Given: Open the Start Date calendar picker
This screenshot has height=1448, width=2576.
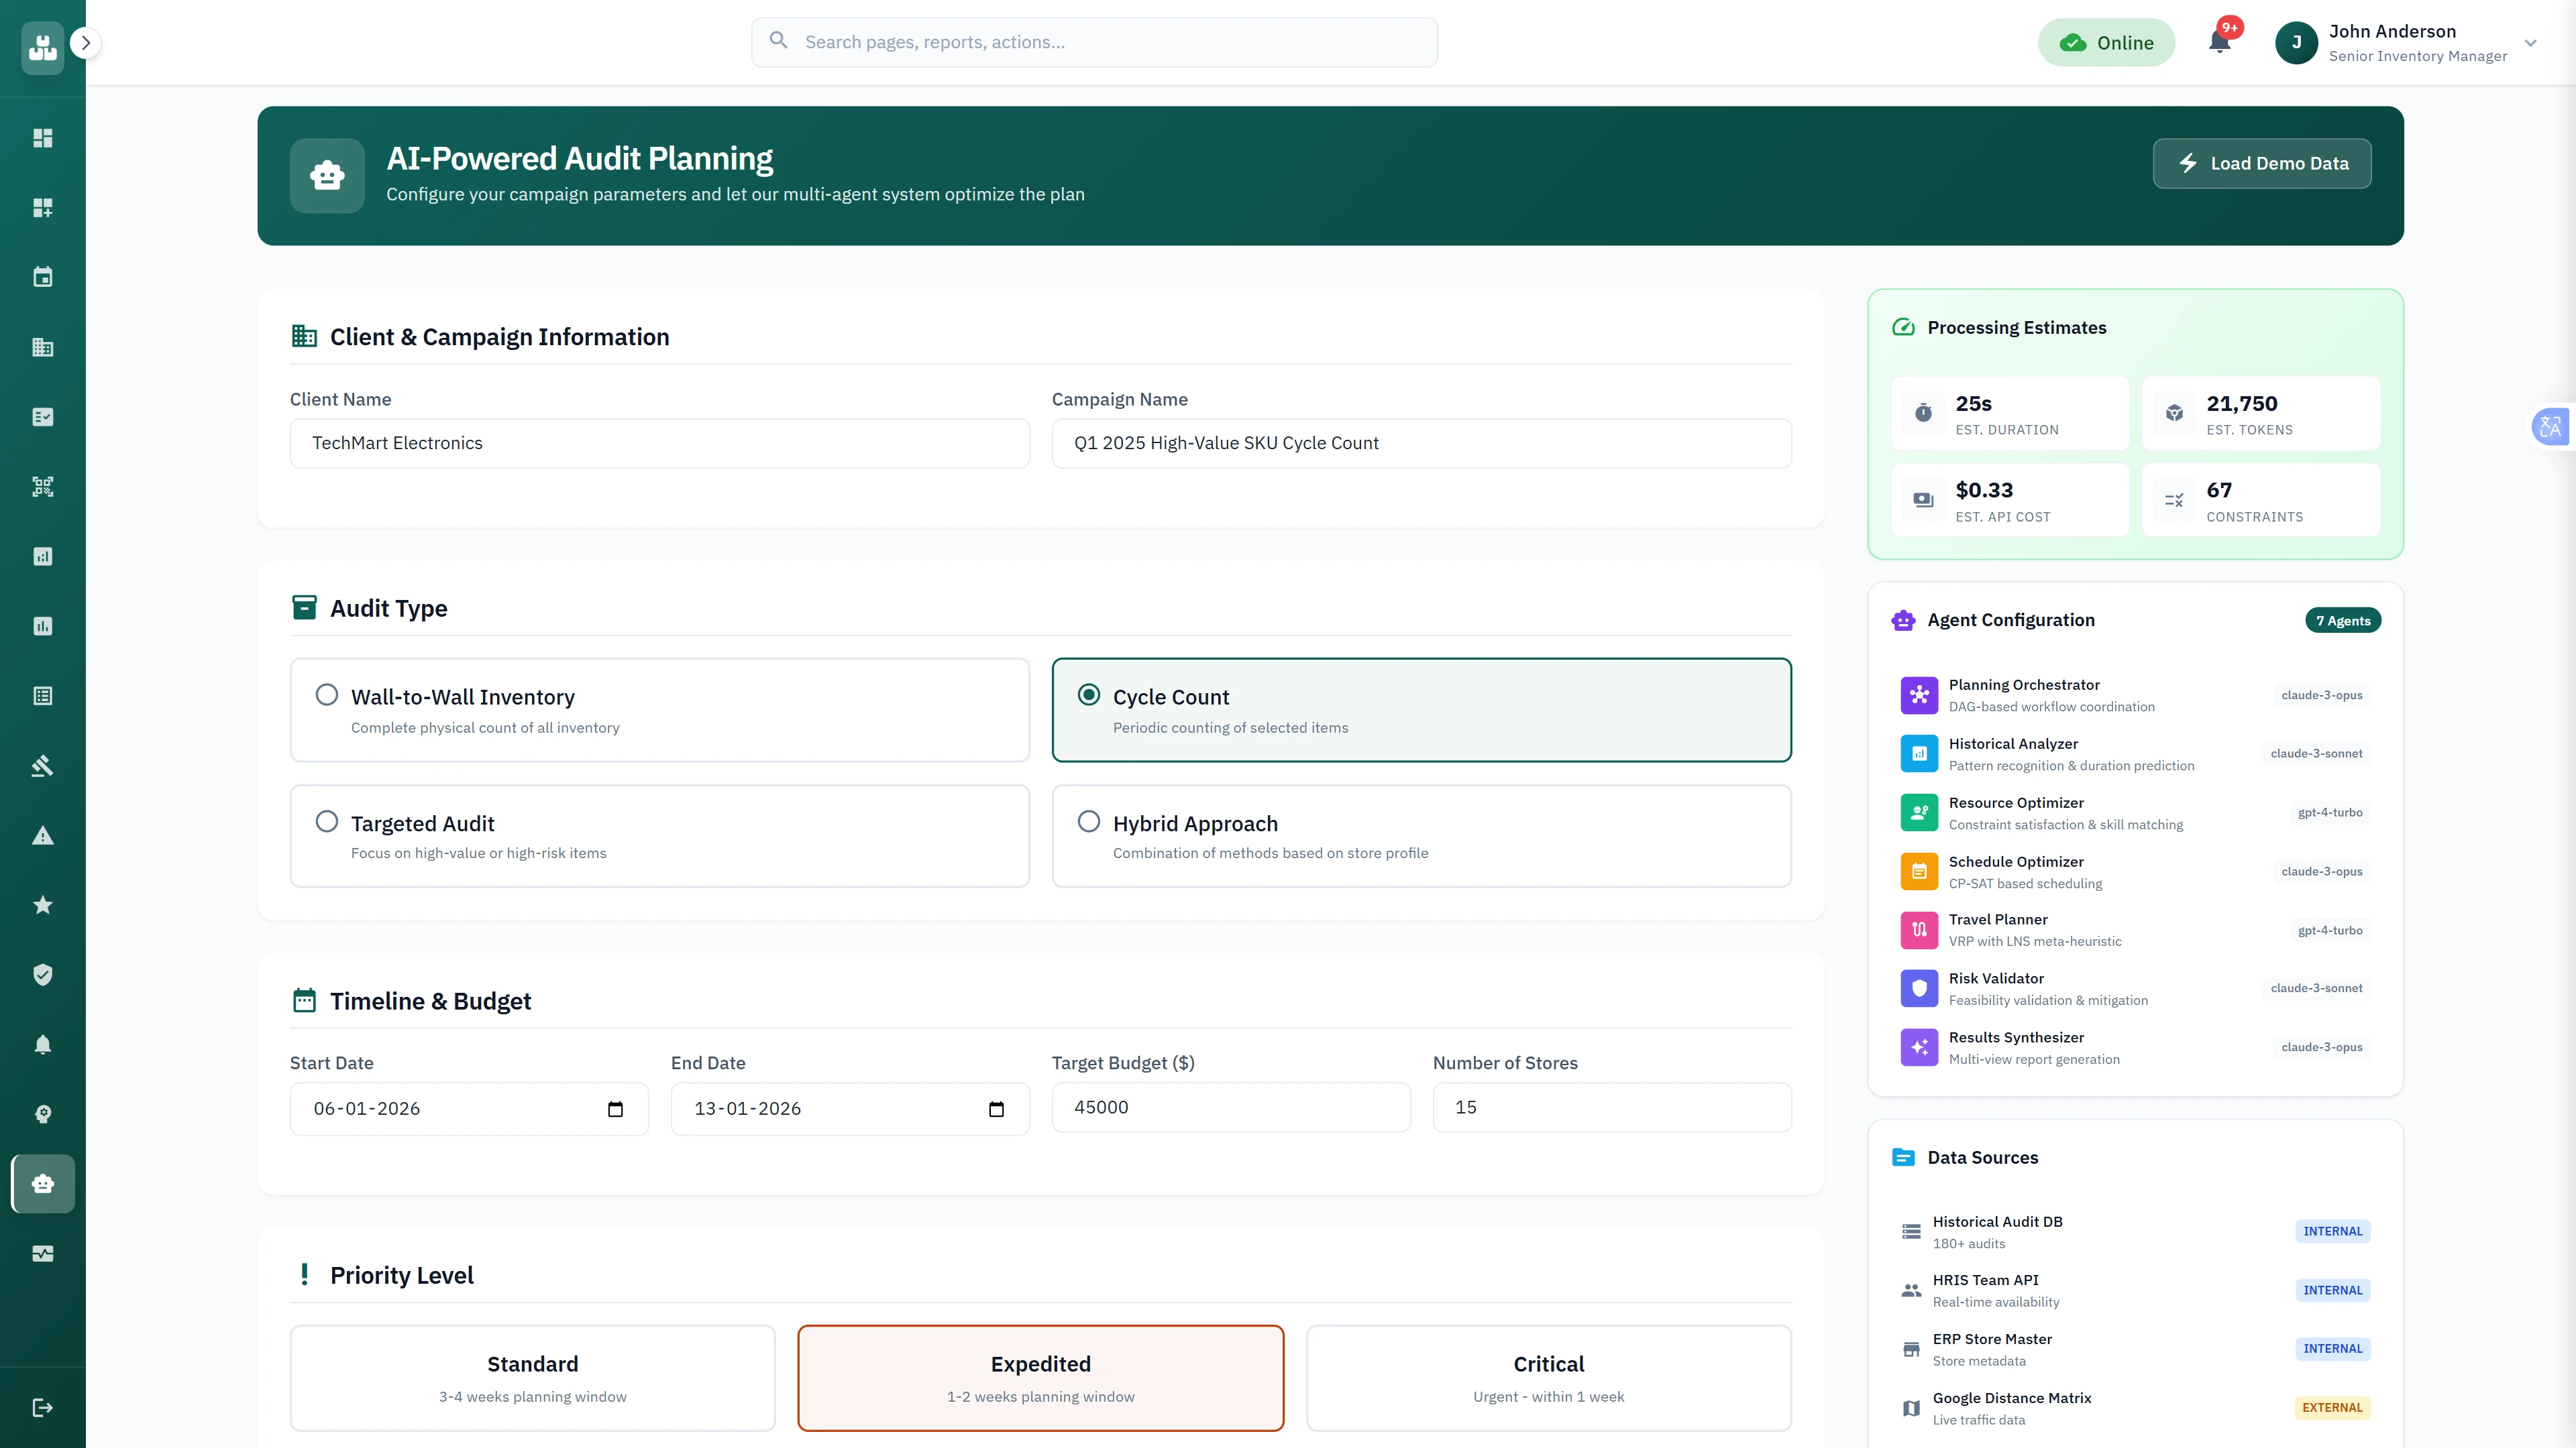Looking at the screenshot, I should [x=615, y=1109].
